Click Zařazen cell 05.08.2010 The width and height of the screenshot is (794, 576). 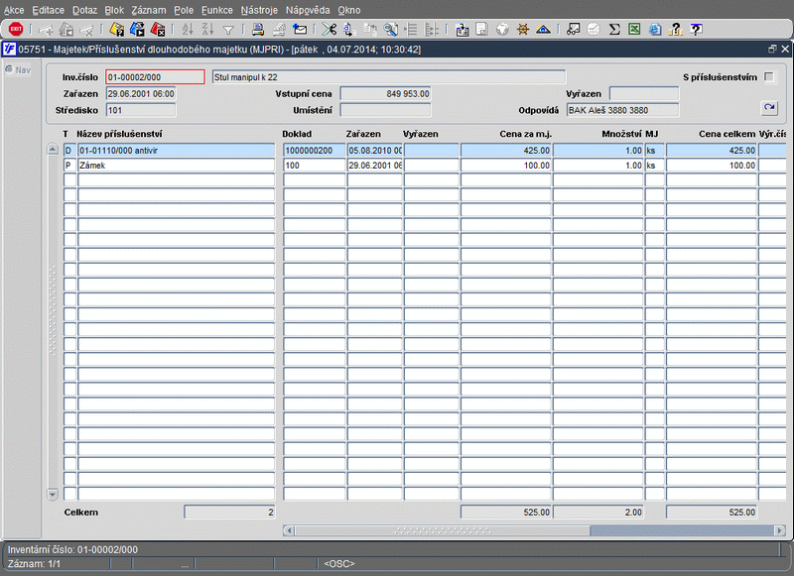pyautogui.click(x=375, y=150)
